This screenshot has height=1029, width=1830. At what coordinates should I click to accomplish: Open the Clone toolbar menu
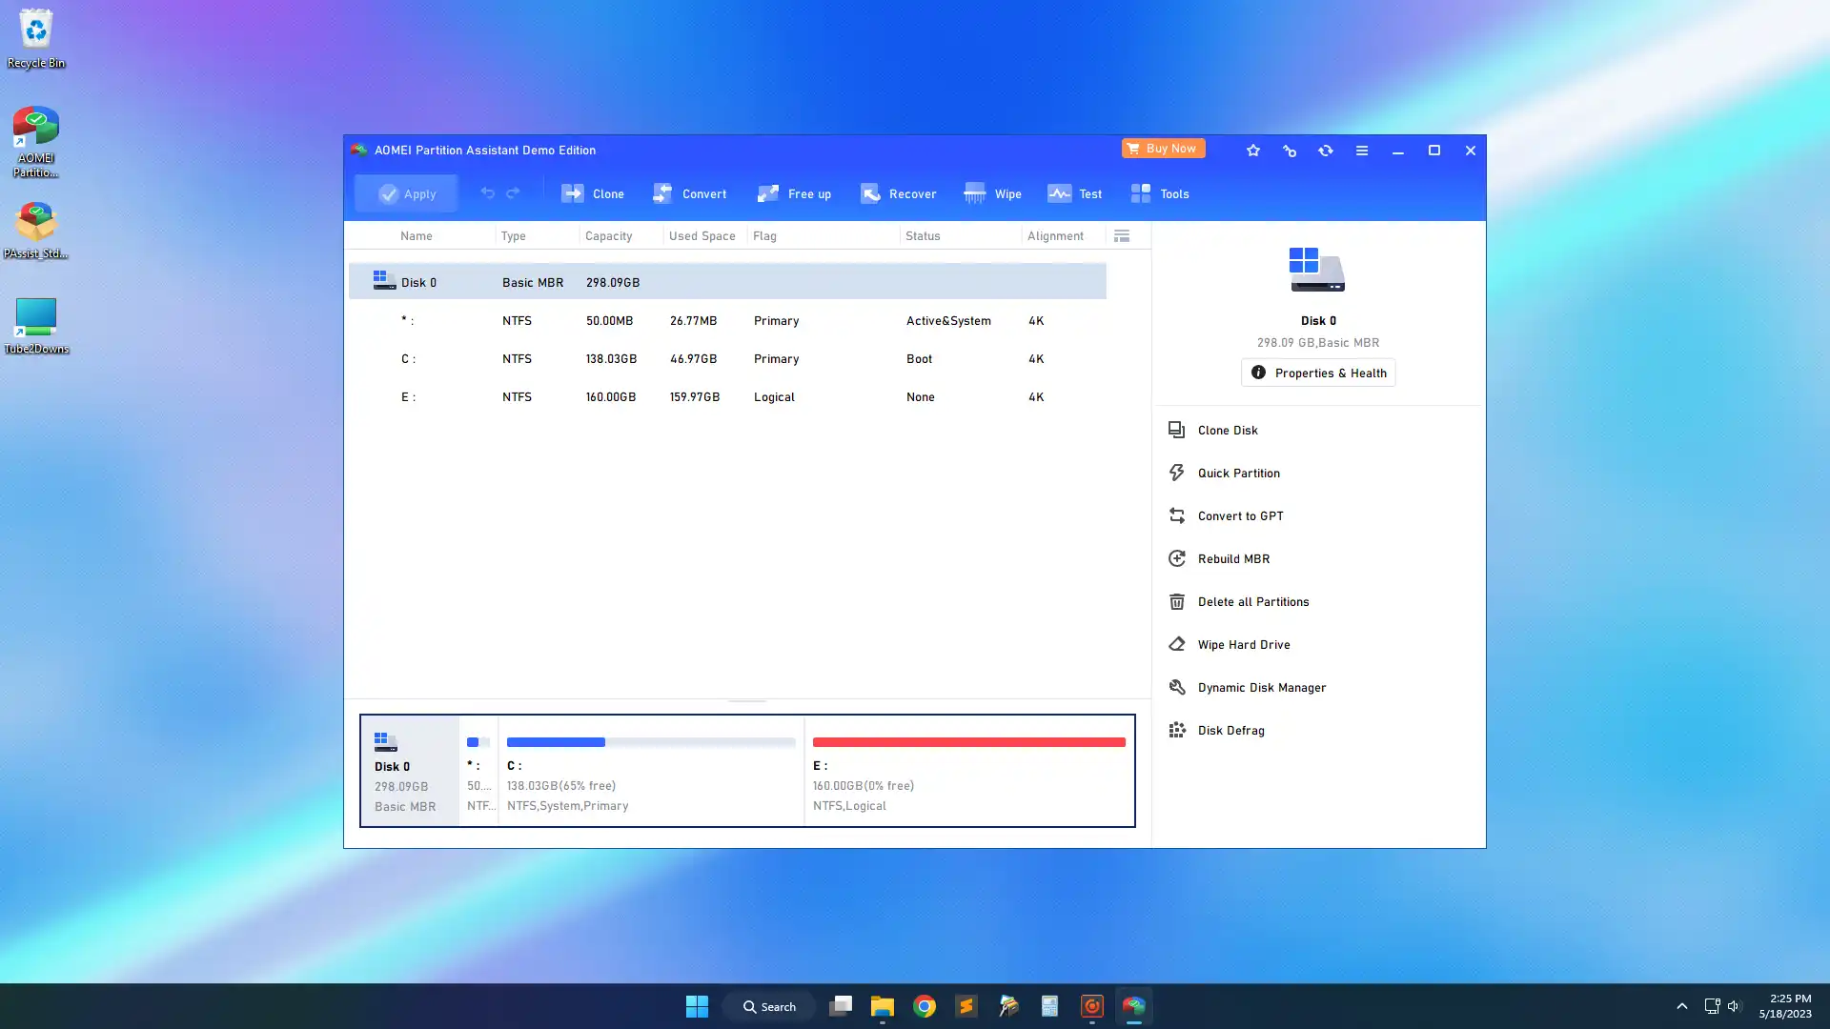(592, 193)
